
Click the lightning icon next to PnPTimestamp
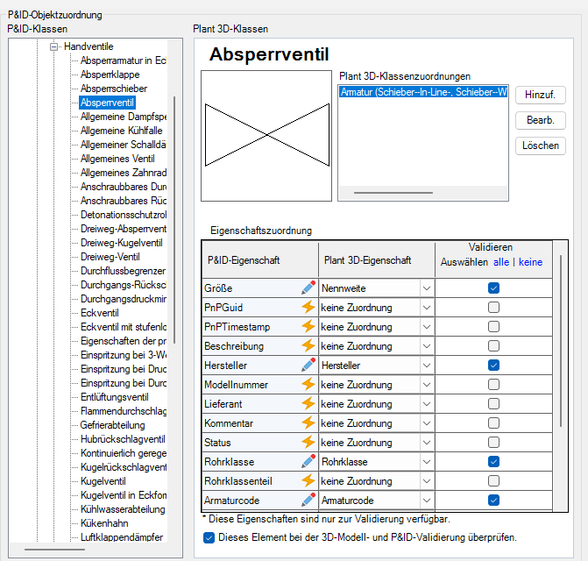308,327
